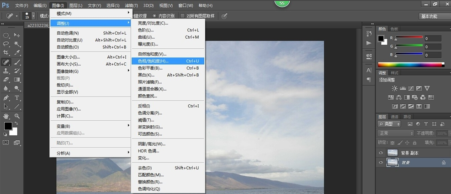Open the brush size picker dropdown
451x194 pixels.
pos(33,16)
